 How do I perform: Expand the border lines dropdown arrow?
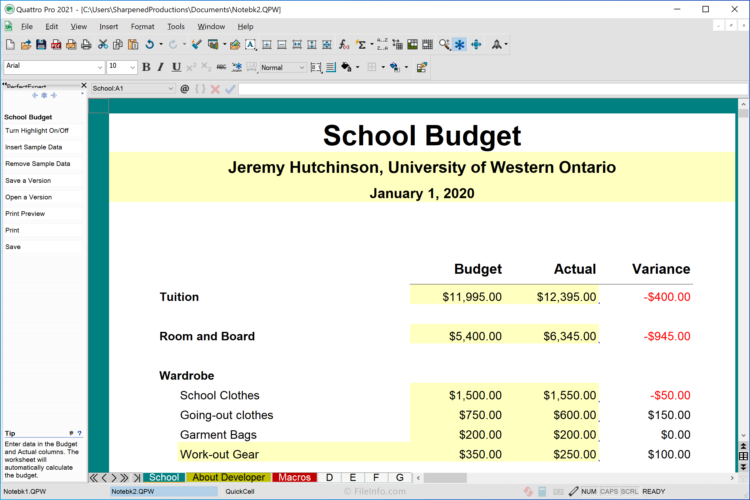coord(383,67)
